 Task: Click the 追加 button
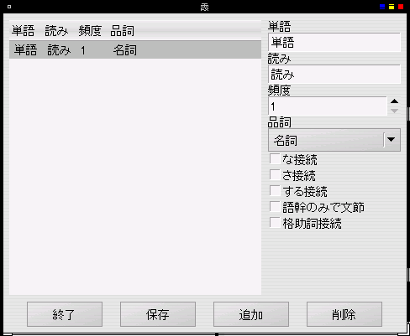click(x=251, y=314)
